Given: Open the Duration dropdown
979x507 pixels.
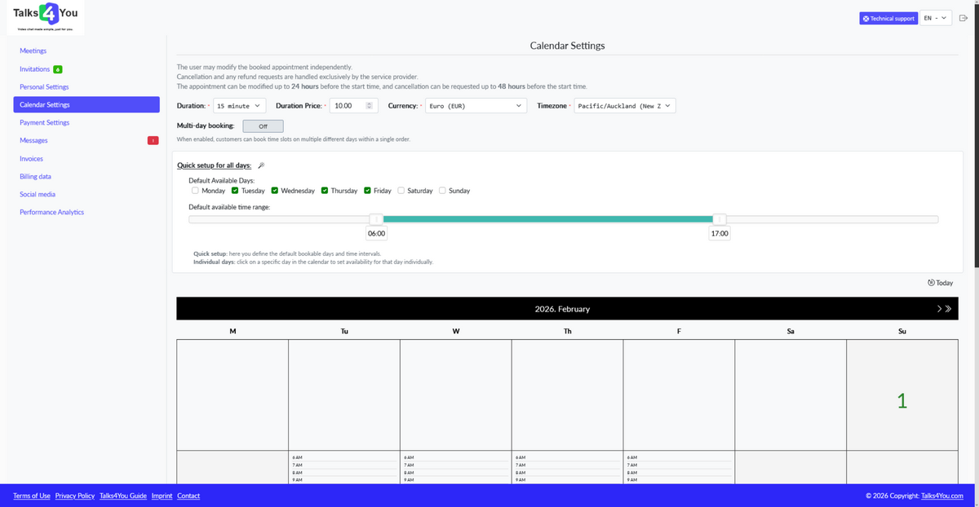Looking at the screenshot, I should (x=239, y=105).
